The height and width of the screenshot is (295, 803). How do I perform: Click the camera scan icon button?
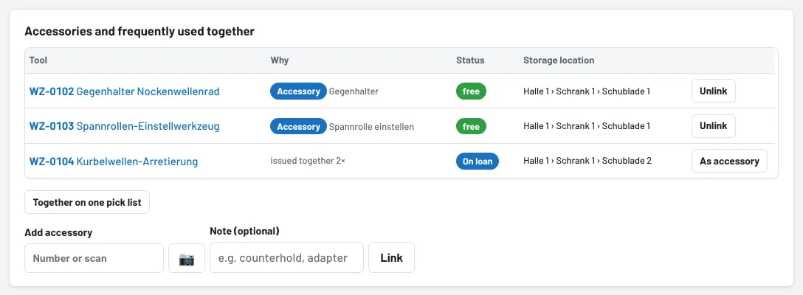187,258
